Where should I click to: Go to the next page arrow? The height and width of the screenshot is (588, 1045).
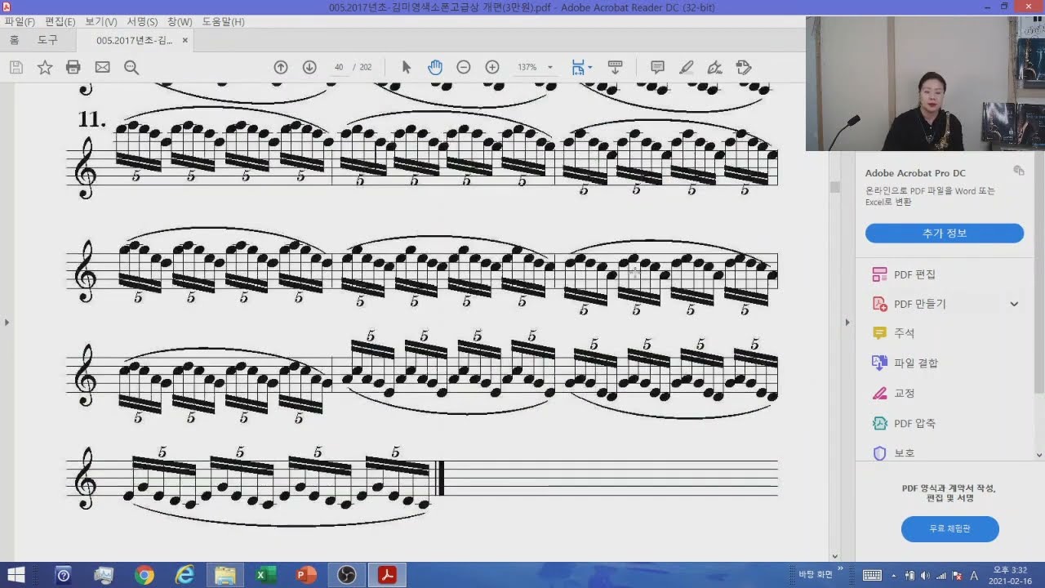tap(309, 67)
